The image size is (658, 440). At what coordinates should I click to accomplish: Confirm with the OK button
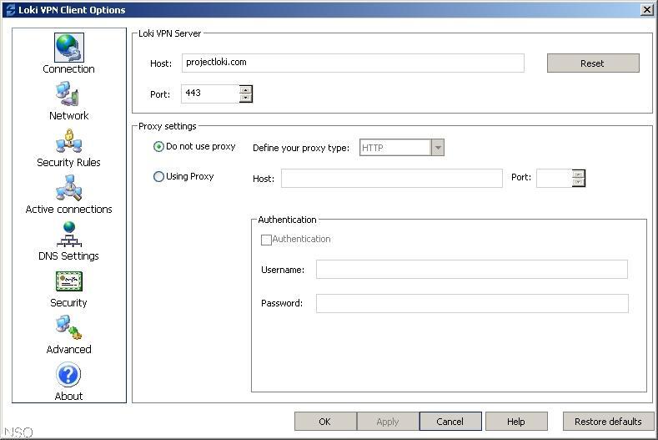click(x=325, y=422)
